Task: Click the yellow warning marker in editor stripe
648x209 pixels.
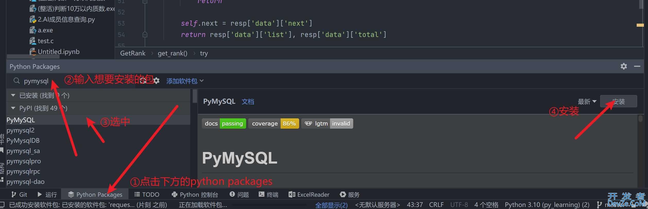Action: pyautogui.click(x=640, y=25)
